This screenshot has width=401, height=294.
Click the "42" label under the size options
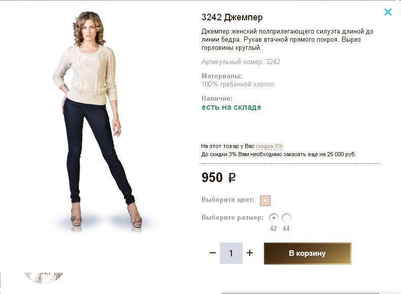pyautogui.click(x=274, y=229)
